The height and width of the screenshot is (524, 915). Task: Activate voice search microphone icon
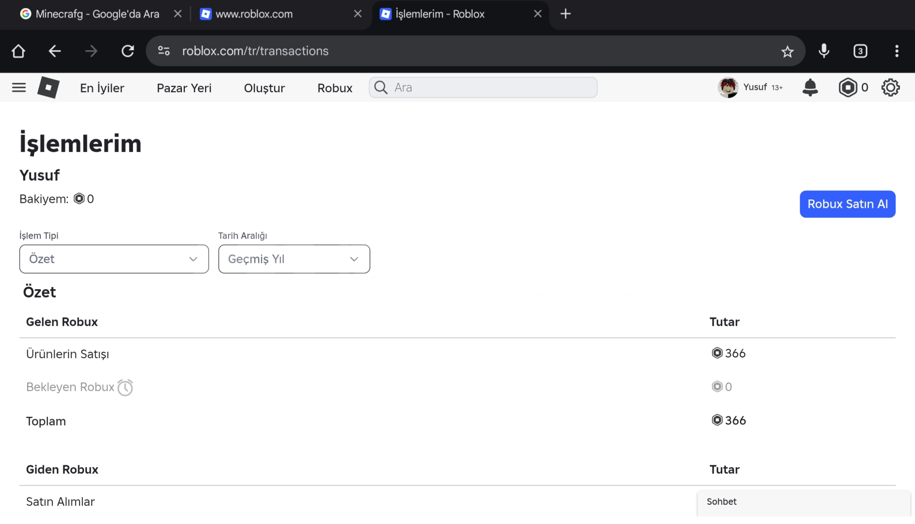click(824, 51)
